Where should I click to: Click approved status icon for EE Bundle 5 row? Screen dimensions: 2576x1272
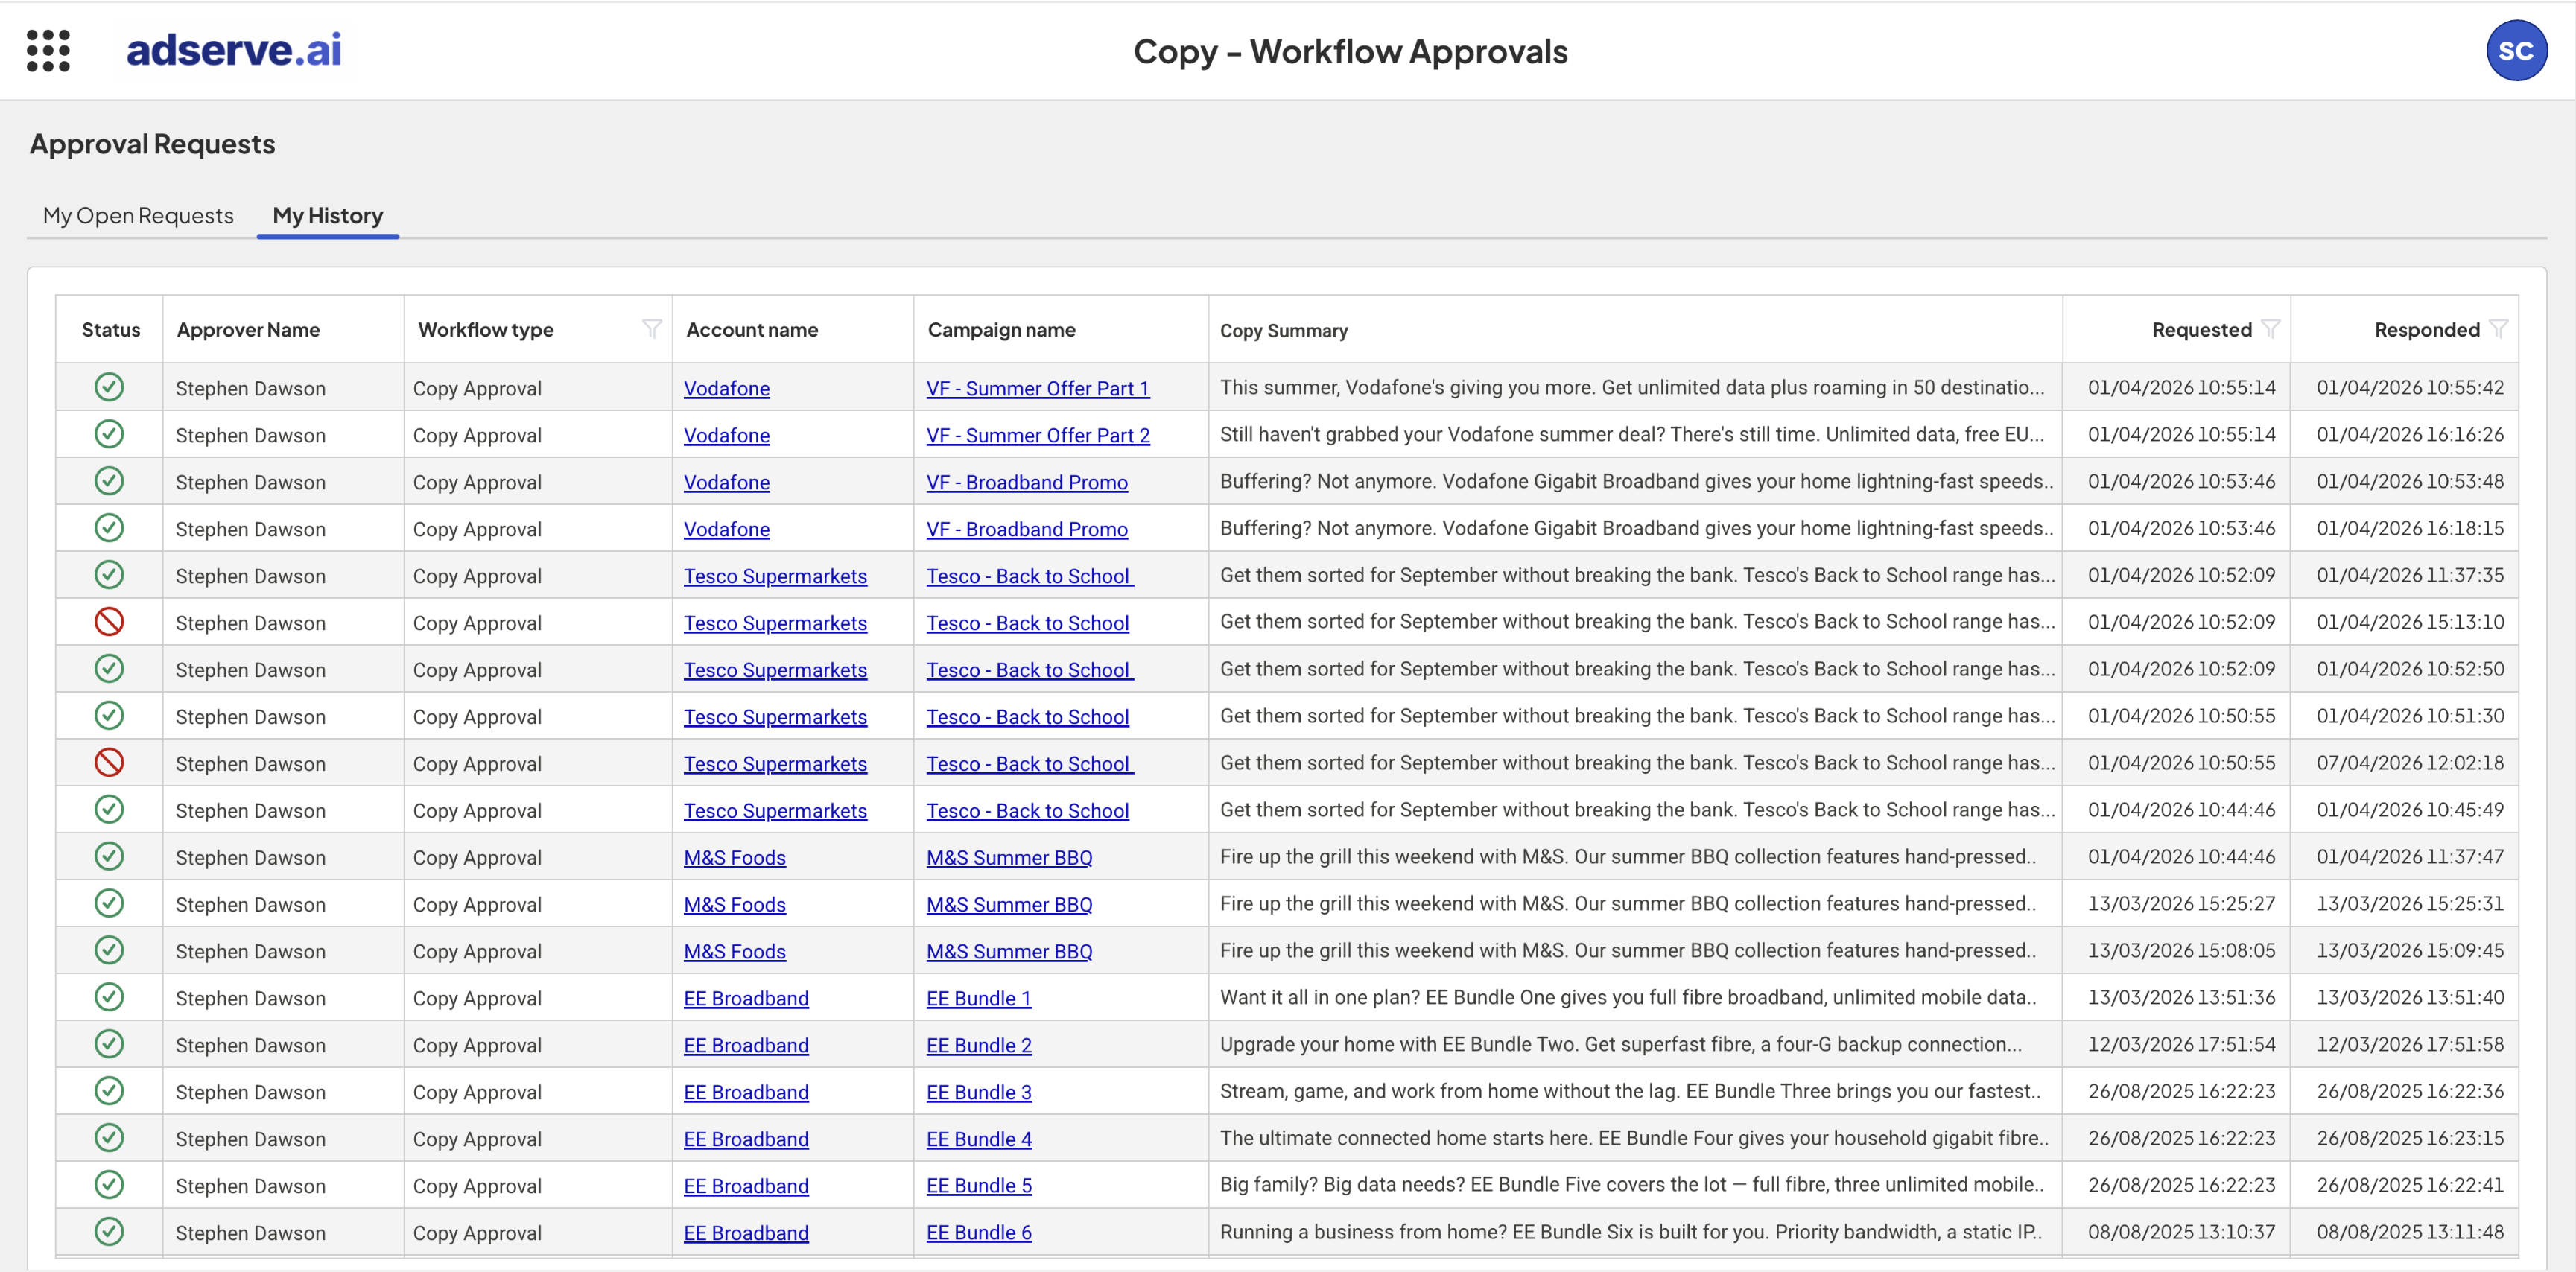coord(109,1185)
